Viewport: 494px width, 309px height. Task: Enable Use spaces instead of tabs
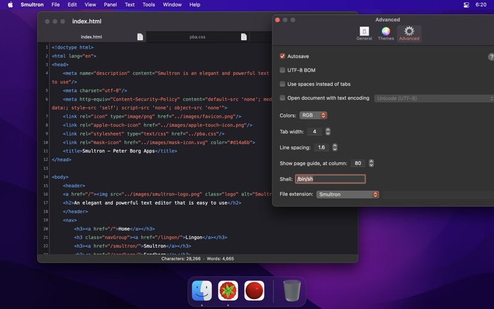click(282, 84)
